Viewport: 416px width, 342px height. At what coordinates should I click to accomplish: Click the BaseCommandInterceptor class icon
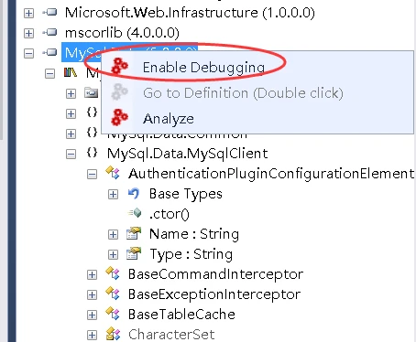(113, 273)
